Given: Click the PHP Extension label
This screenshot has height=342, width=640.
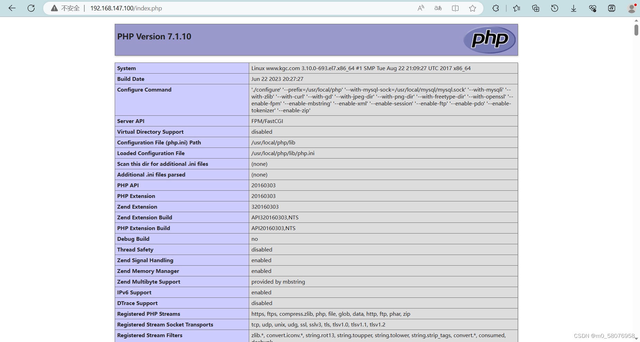Looking at the screenshot, I should point(136,196).
